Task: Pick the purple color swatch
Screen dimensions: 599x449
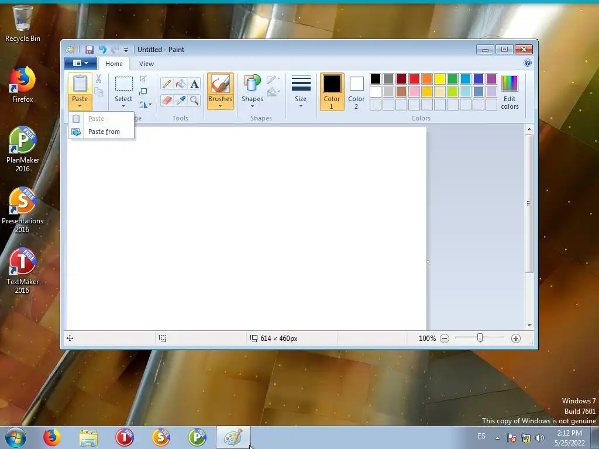Action: pos(491,79)
